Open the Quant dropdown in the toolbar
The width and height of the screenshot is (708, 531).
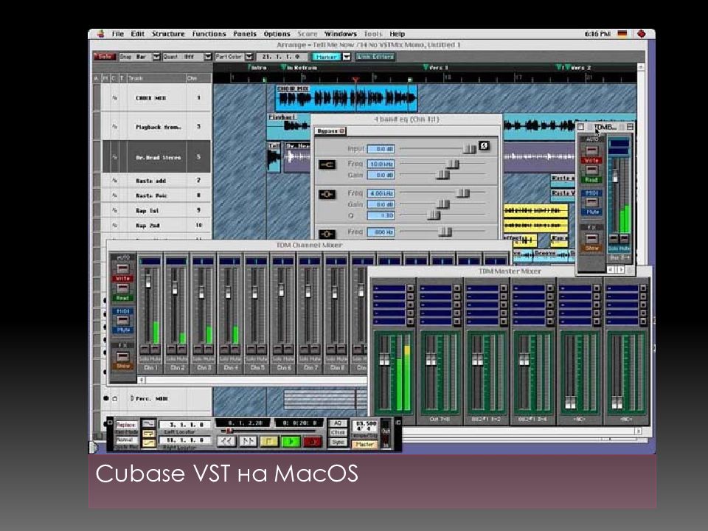click(x=208, y=57)
